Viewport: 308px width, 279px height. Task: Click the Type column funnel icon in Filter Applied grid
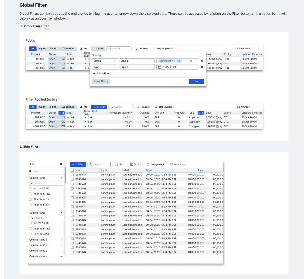coord(200,113)
